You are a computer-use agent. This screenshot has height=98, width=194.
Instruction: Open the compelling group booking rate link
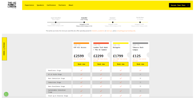126,31
